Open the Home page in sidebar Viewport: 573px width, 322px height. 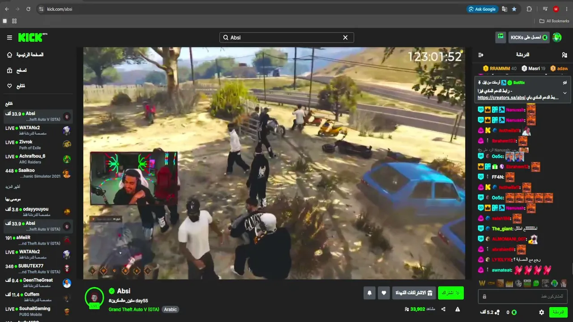tap(25, 55)
